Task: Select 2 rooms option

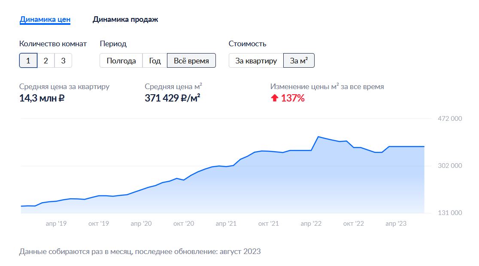Action: [46, 61]
